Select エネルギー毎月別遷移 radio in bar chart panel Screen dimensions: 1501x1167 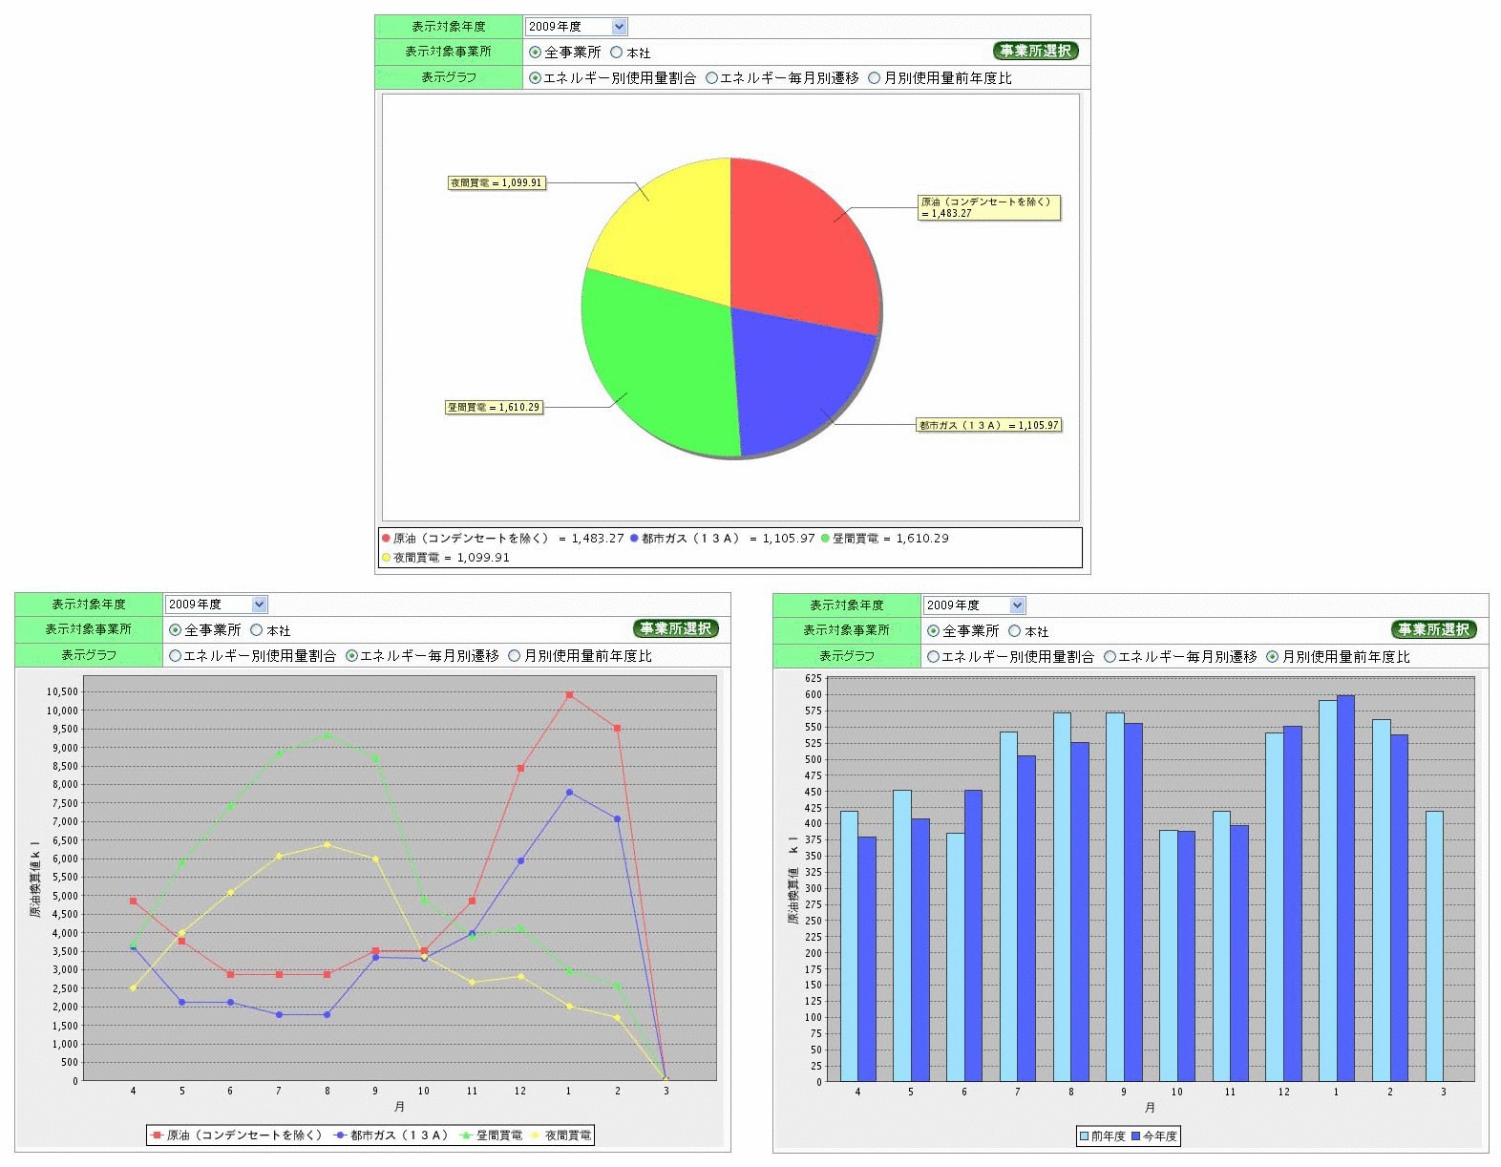point(1110,657)
